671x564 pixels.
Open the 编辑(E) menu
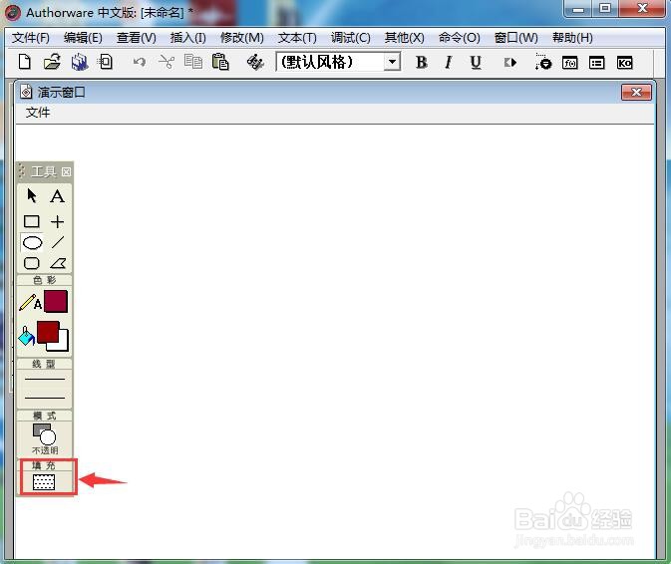coord(83,38)
